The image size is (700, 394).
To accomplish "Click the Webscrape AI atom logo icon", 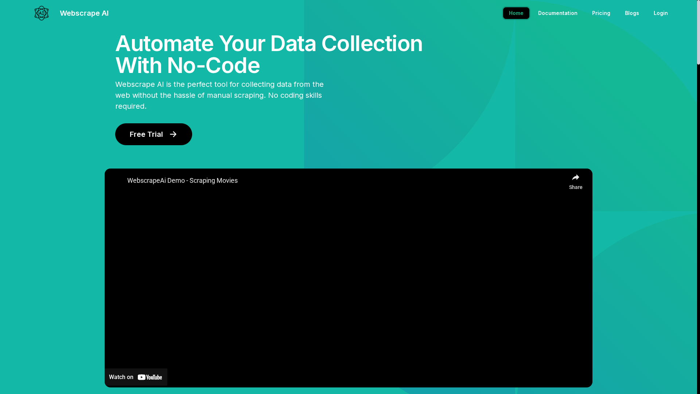I will pyautogui.click(x=42, y=13).
